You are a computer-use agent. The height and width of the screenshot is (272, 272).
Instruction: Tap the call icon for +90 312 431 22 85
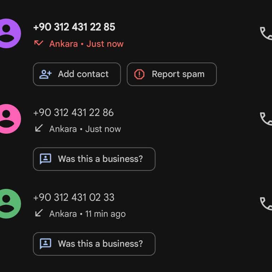click(x=265, y=33)
